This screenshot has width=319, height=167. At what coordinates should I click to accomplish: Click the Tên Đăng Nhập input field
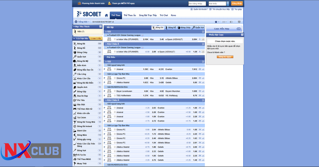(x=197, y=3)
